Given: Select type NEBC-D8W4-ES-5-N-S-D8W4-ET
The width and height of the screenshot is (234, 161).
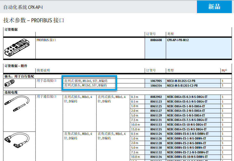Looking at the screenshot, I should 187,148.
